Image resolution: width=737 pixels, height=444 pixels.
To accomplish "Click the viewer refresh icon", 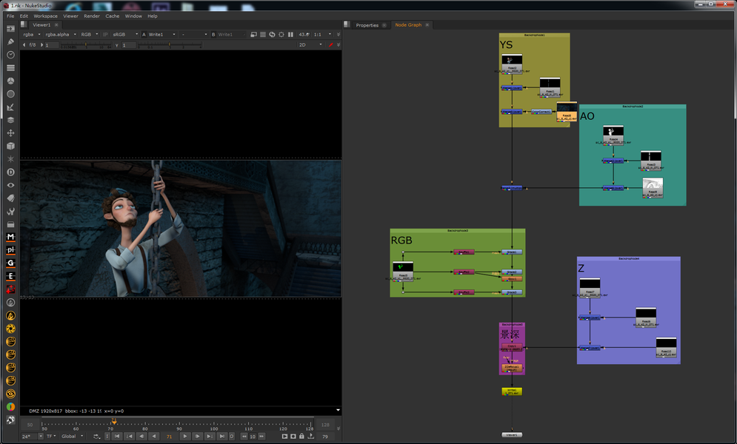I will pyautogui.click(x=272, y=34).
